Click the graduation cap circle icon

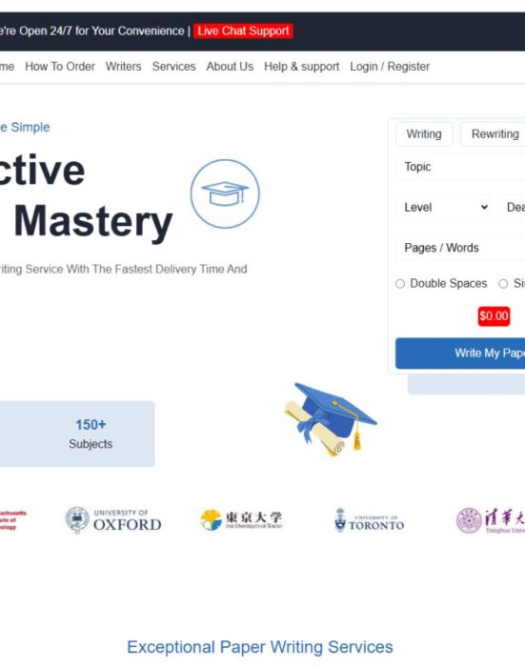pos(225,194)
